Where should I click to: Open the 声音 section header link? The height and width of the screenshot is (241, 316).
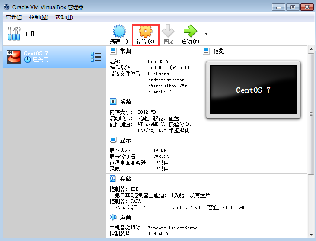click(x=125, y=217)
